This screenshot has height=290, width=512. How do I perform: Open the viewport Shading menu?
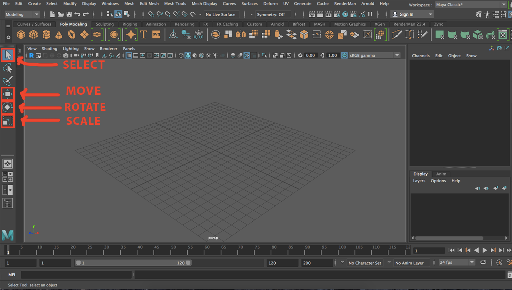(49, 49)
